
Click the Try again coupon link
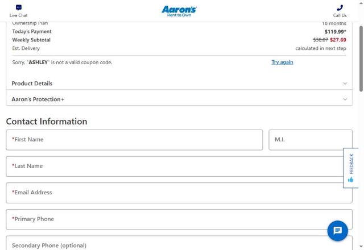[282, 62]
